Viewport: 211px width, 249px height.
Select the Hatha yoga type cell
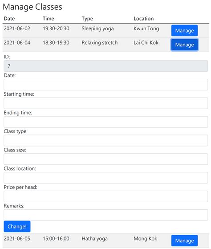pos(94,238)
